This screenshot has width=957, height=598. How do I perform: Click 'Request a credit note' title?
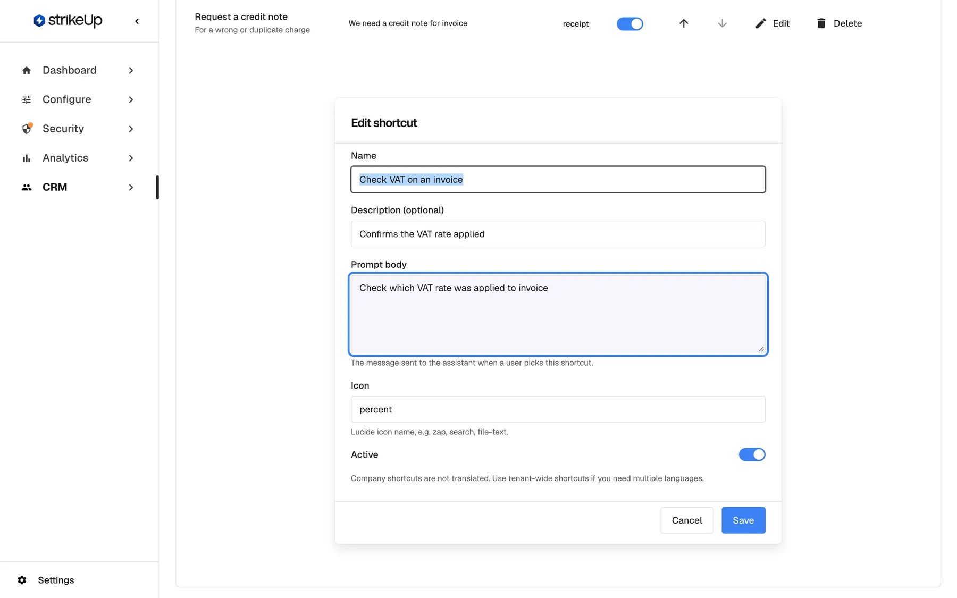pos(241,17)
